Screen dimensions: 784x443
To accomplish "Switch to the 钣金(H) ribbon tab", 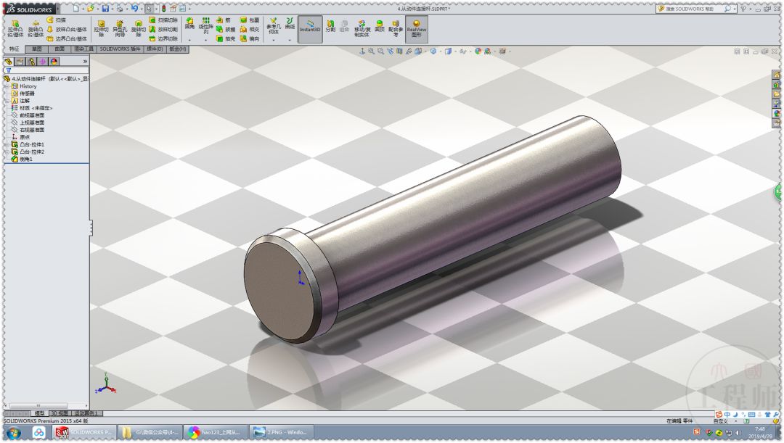I will pos(178,49).
